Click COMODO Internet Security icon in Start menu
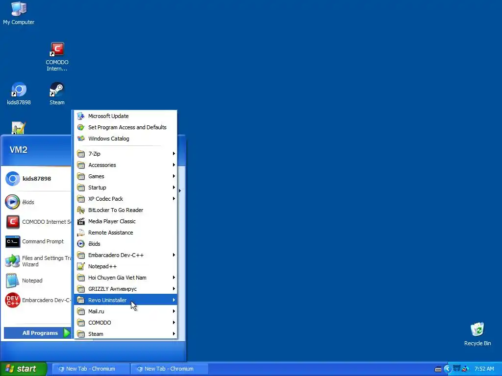Screen dimensions: 502x376 tap(12, 222)
